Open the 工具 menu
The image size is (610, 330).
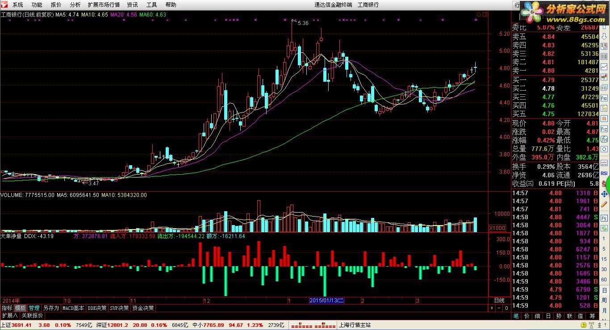[152, 5]
